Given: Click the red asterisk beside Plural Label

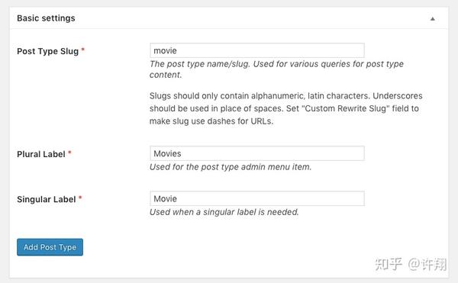Looking at the screenshot, I should click(69, 153).
